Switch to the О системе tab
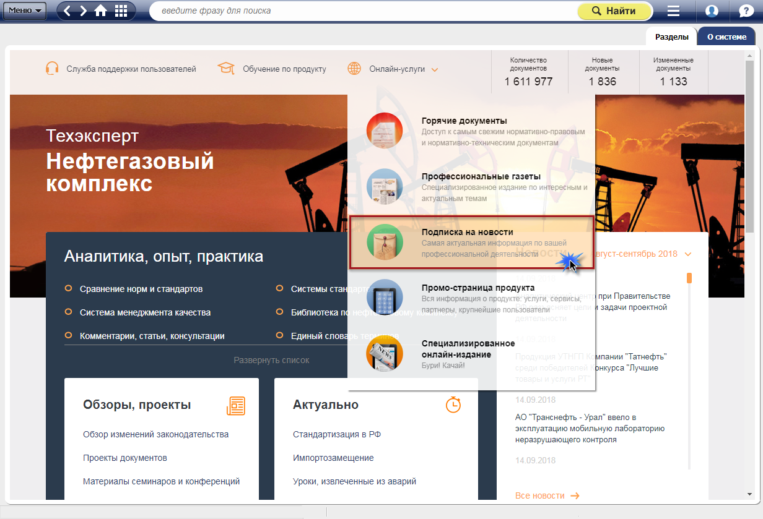 [x=726, y=37]
